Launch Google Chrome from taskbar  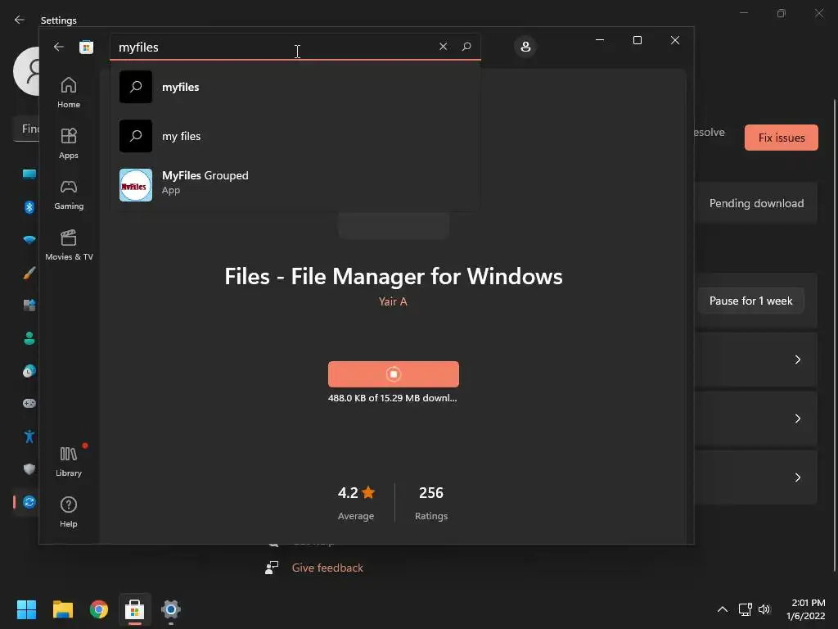pos(99,609)
